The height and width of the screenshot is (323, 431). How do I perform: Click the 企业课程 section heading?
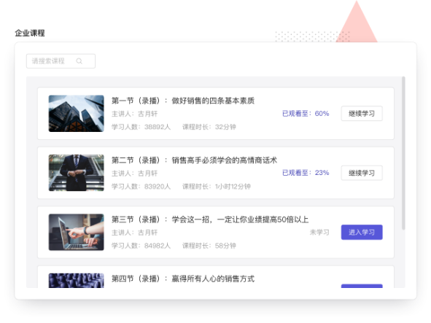30,34
